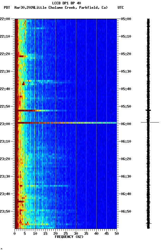Viewport: 161px width, 252px height.
Task: Click the 50 Hz frequency axis label
Action: click(x=117, y=234)
